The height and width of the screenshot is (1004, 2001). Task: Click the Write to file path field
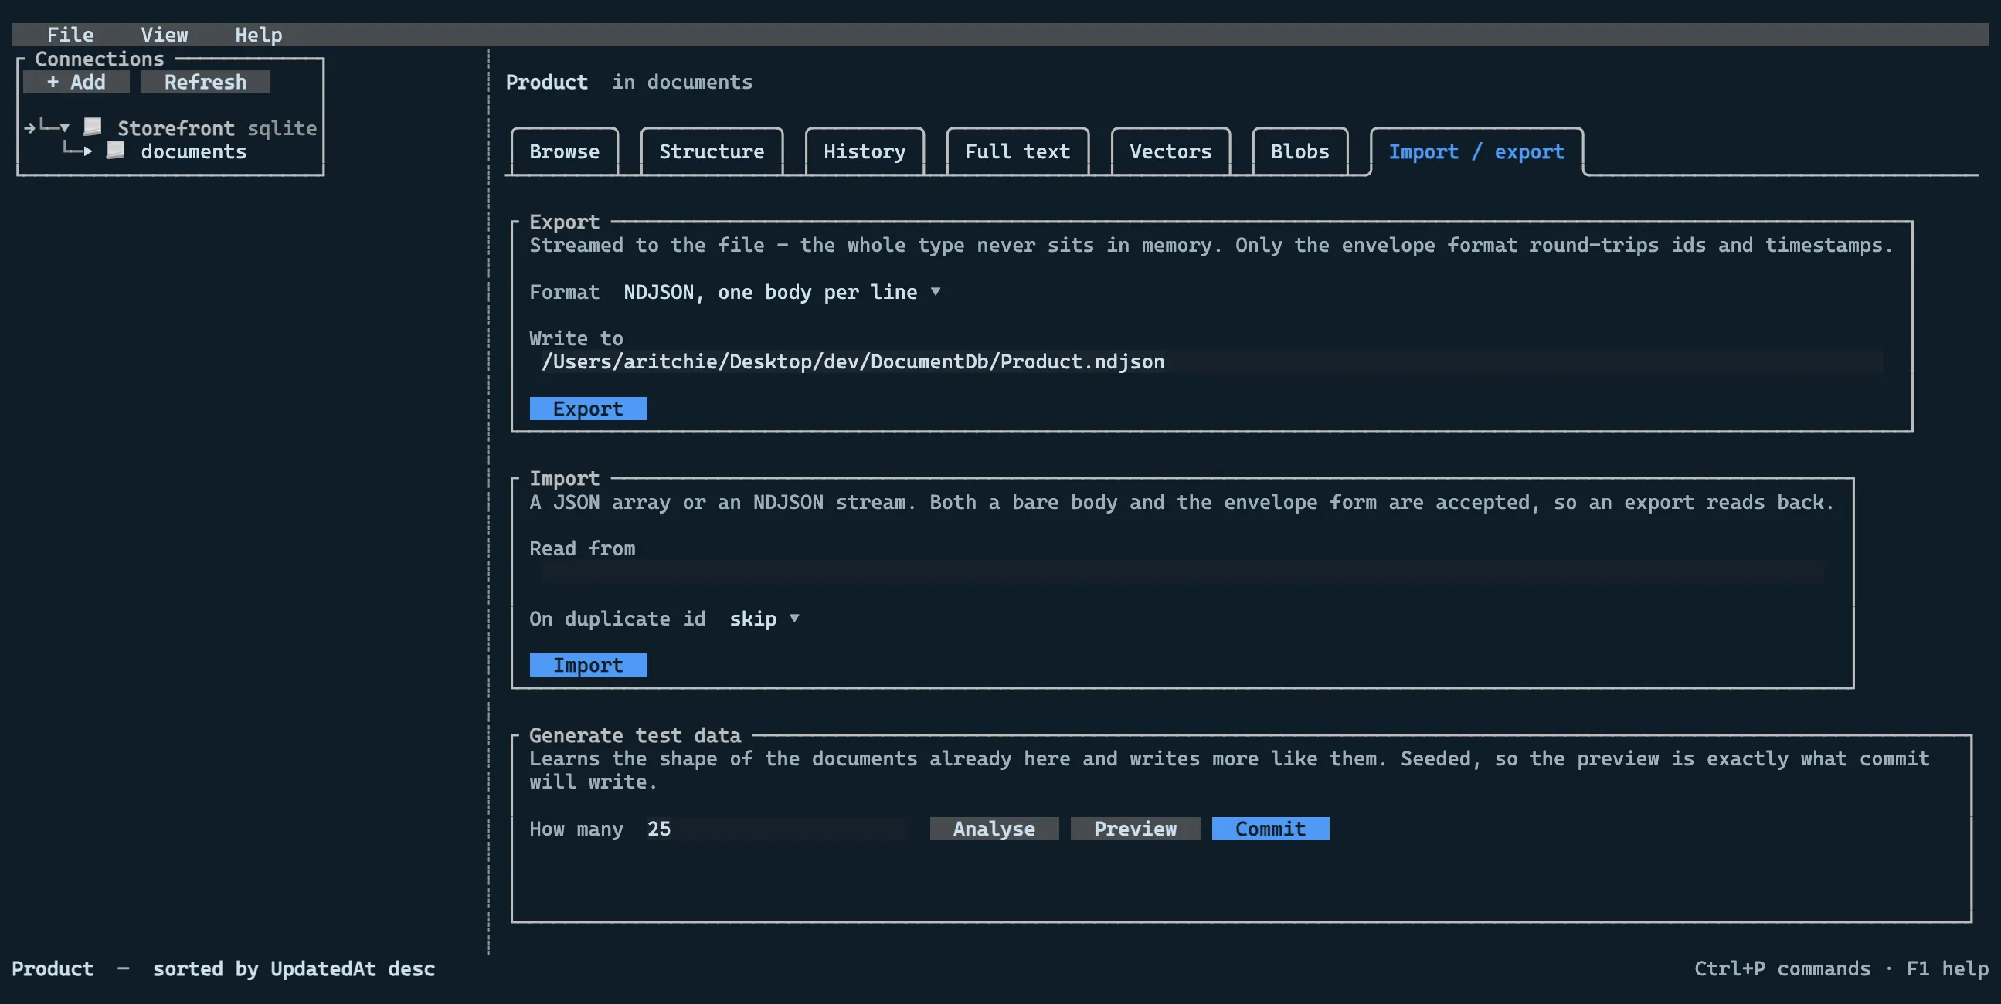pos(1211,362)
